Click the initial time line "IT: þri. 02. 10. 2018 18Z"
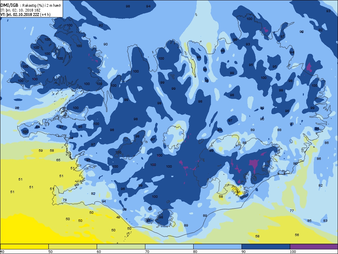 tap(20, 10)
